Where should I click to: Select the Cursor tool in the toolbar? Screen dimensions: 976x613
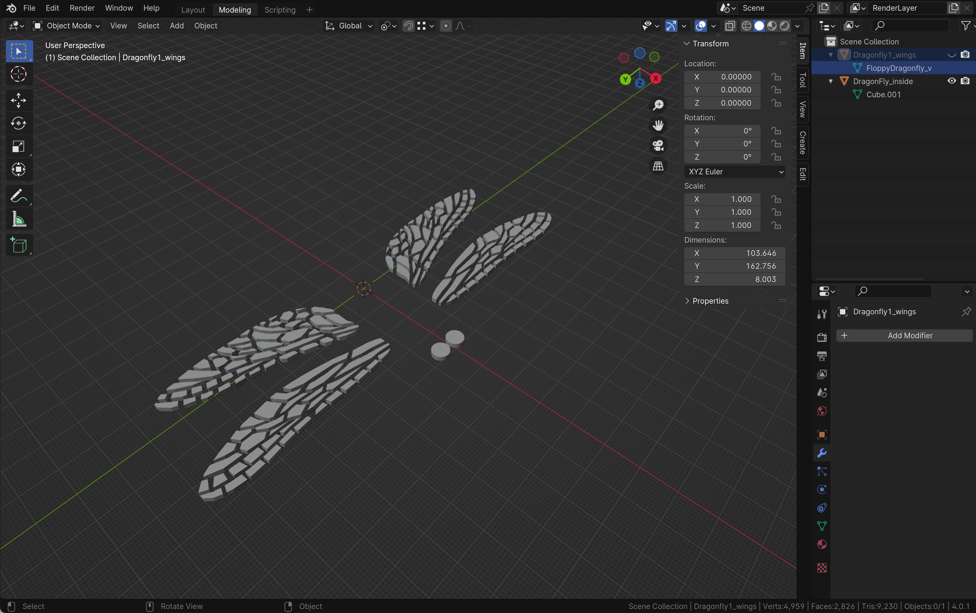pyautogui.click(x=18, y=74)
